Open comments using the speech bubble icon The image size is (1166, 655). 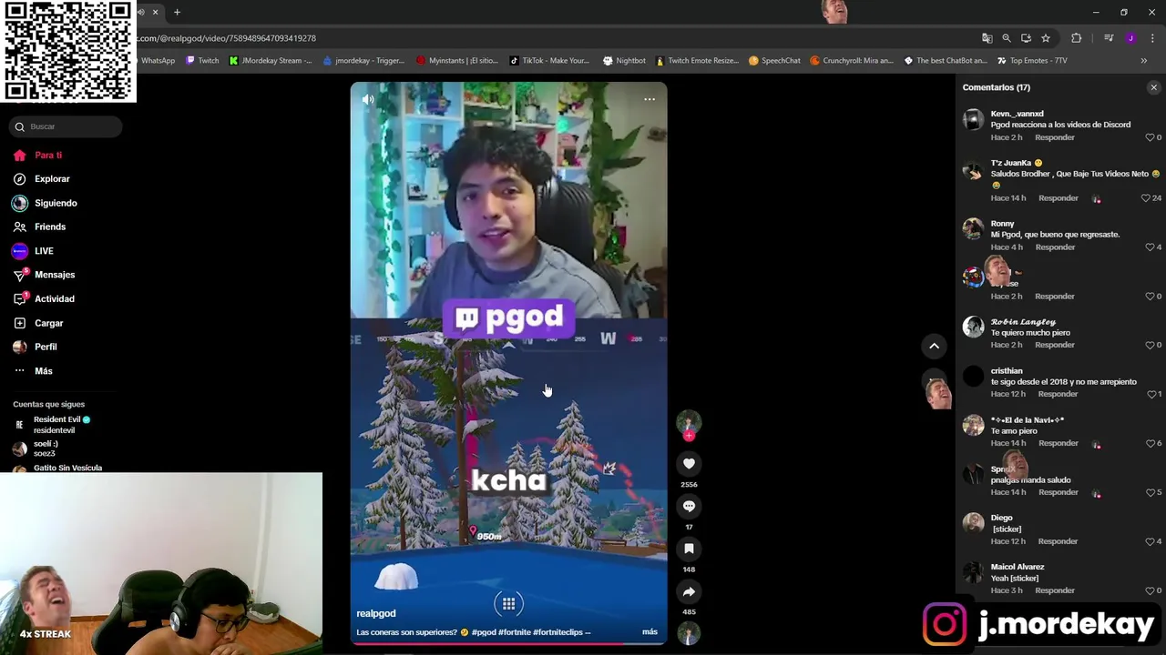tap(689, 506)
